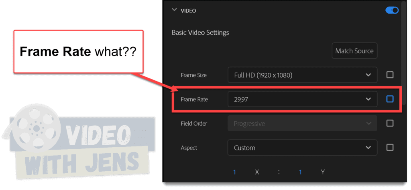The height and width of the screenshot is (190, 411).
Task: Click the aspect X value 1
Action: click(234, 172)
